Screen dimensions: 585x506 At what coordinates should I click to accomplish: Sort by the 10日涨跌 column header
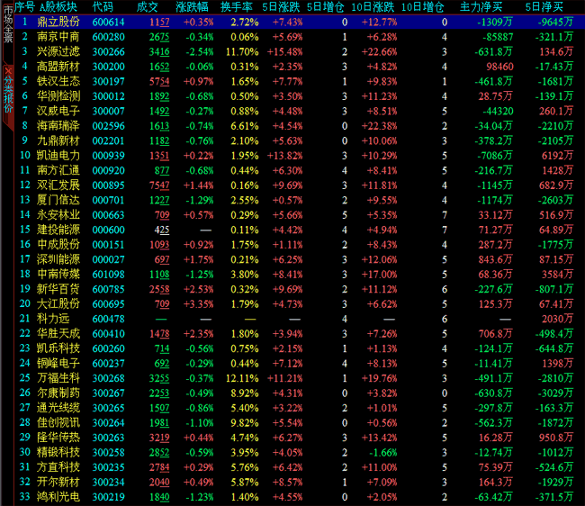(373, 6)
